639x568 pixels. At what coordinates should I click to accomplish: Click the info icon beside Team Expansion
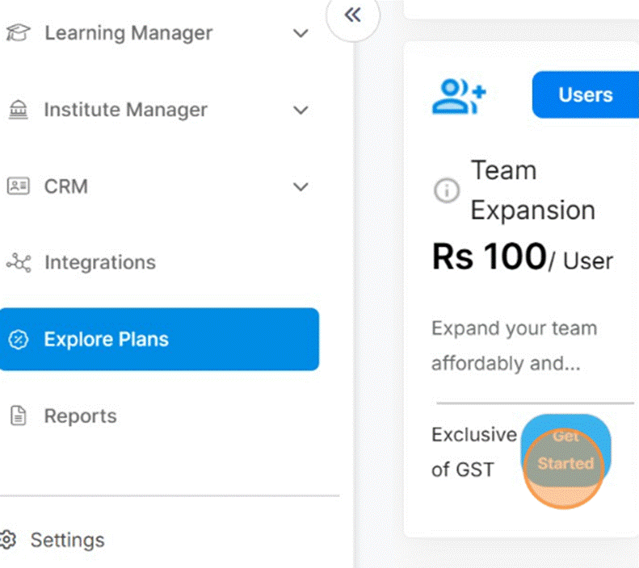446,190
